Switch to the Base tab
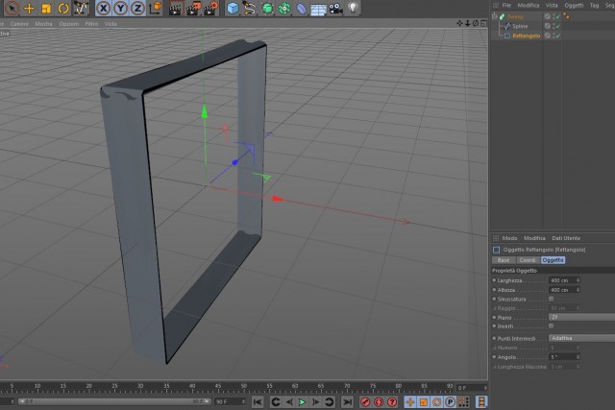The height and width of the screenshot is (410, 615). coord(504,260)
